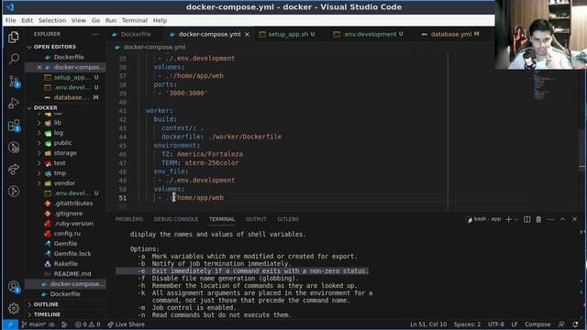Viewport: 587px width, 330px height.
Task: Expand the Timeline section
Action: [x=47, y=314]
